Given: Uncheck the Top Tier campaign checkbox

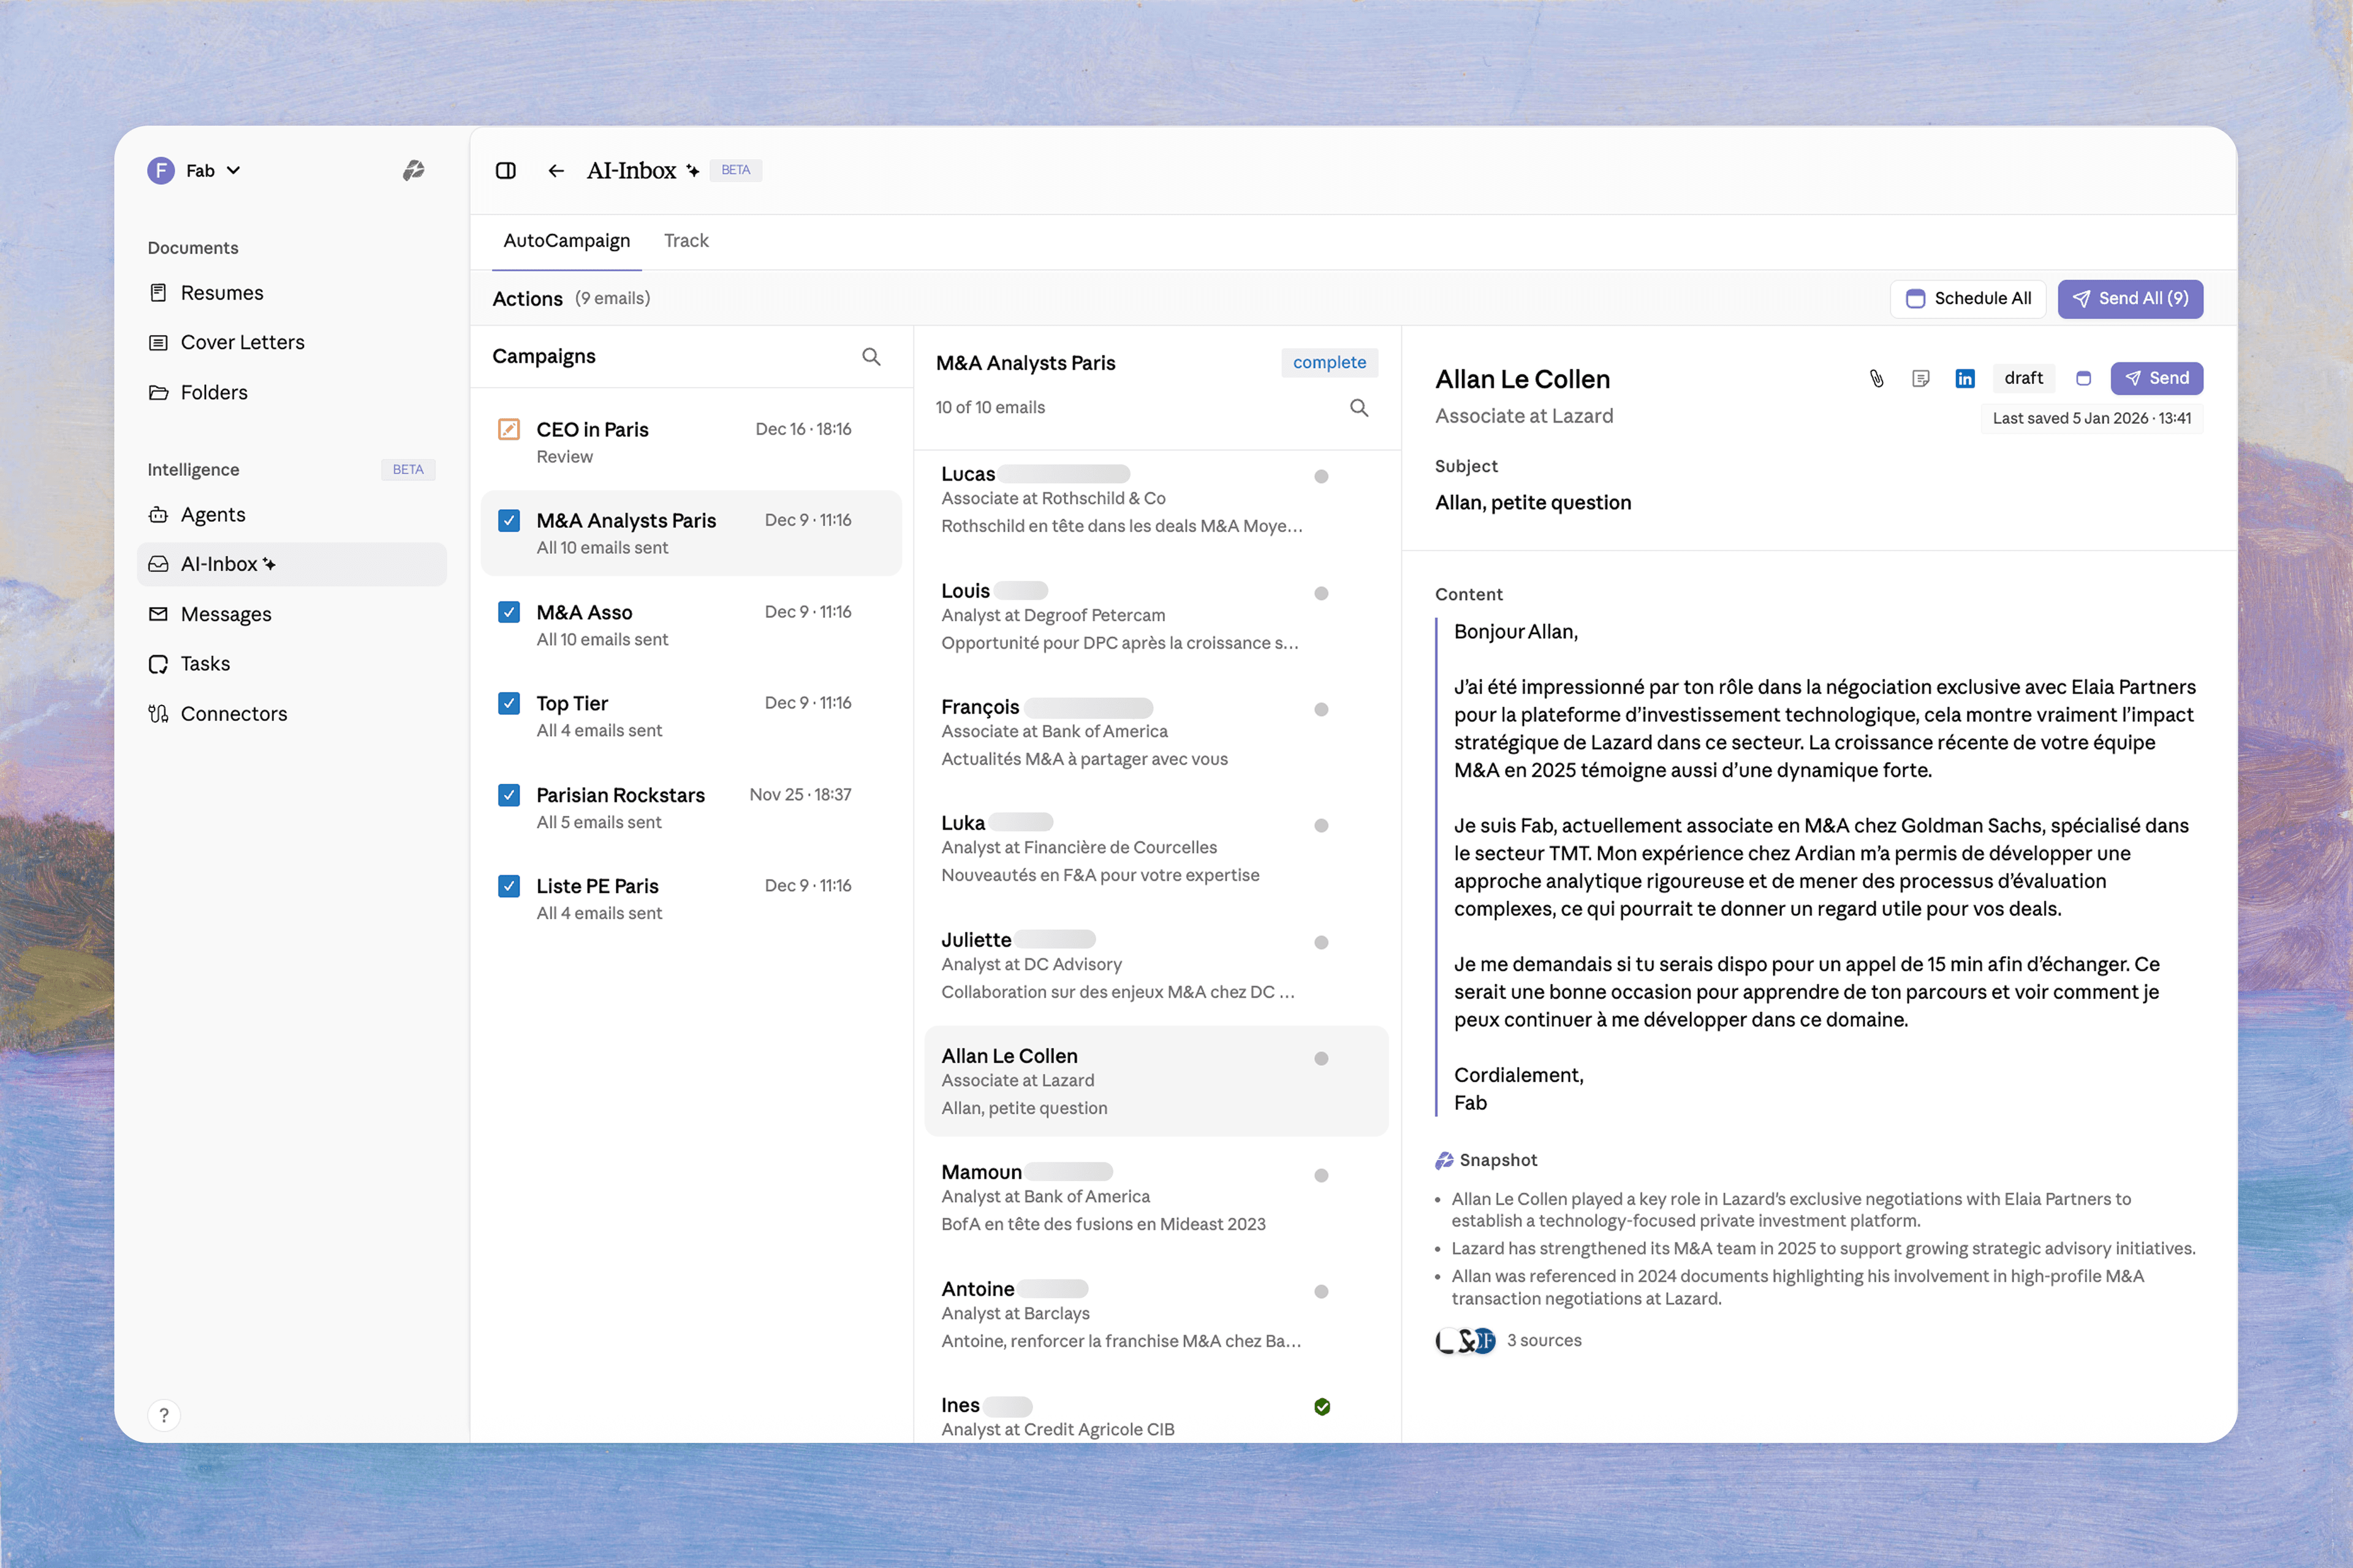Looking at the screenshot, I should point(509,703).
